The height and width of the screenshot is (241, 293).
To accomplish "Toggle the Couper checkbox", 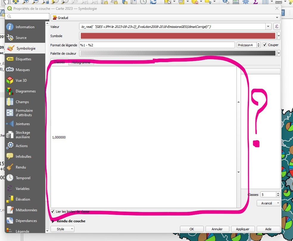I will pos(265,45).
